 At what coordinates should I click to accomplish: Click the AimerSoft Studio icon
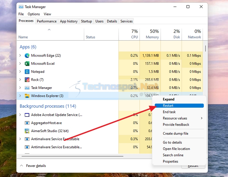27,131
